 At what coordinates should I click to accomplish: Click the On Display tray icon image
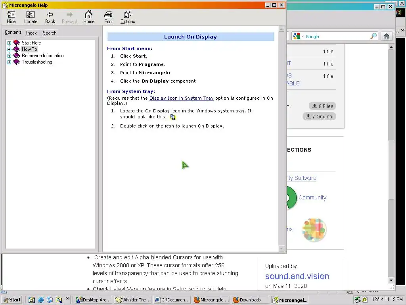click(x=173, y=117)
